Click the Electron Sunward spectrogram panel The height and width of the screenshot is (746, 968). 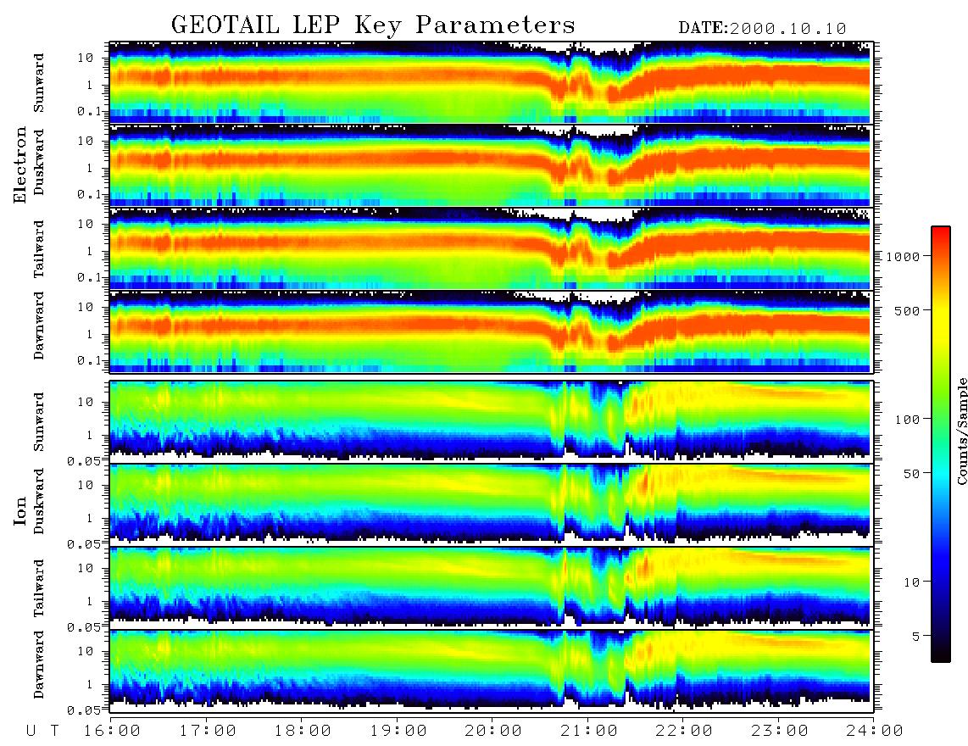click(x=491, y=82)
